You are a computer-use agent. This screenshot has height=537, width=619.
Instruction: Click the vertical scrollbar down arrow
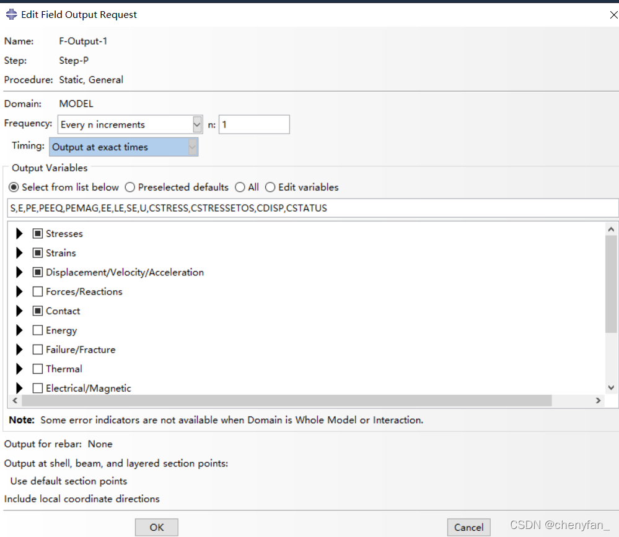tap(612, 388)
